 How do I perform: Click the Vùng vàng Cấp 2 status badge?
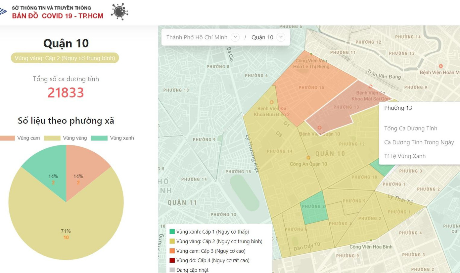tap(65, 58)
